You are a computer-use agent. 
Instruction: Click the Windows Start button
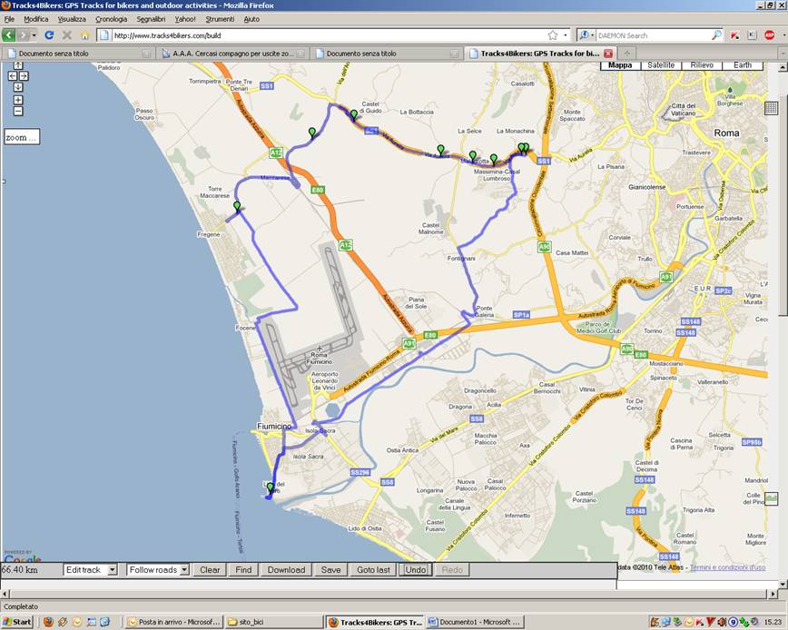17,622
